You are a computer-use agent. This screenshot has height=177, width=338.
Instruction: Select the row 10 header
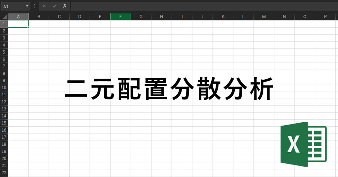click(4, 88)
